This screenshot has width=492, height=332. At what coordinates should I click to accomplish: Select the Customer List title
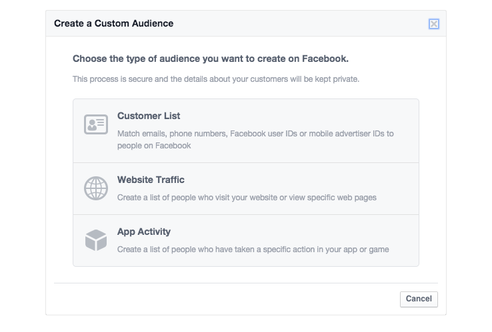click(x=149, y=116)
